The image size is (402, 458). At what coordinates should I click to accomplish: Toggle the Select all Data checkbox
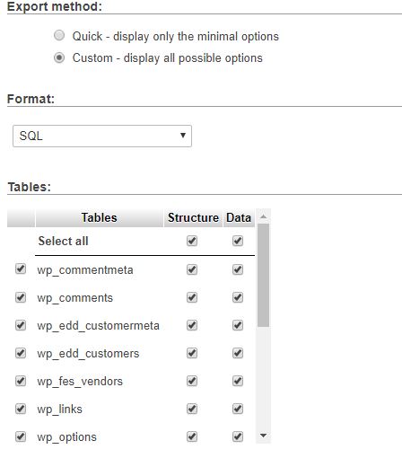point(238,241)
